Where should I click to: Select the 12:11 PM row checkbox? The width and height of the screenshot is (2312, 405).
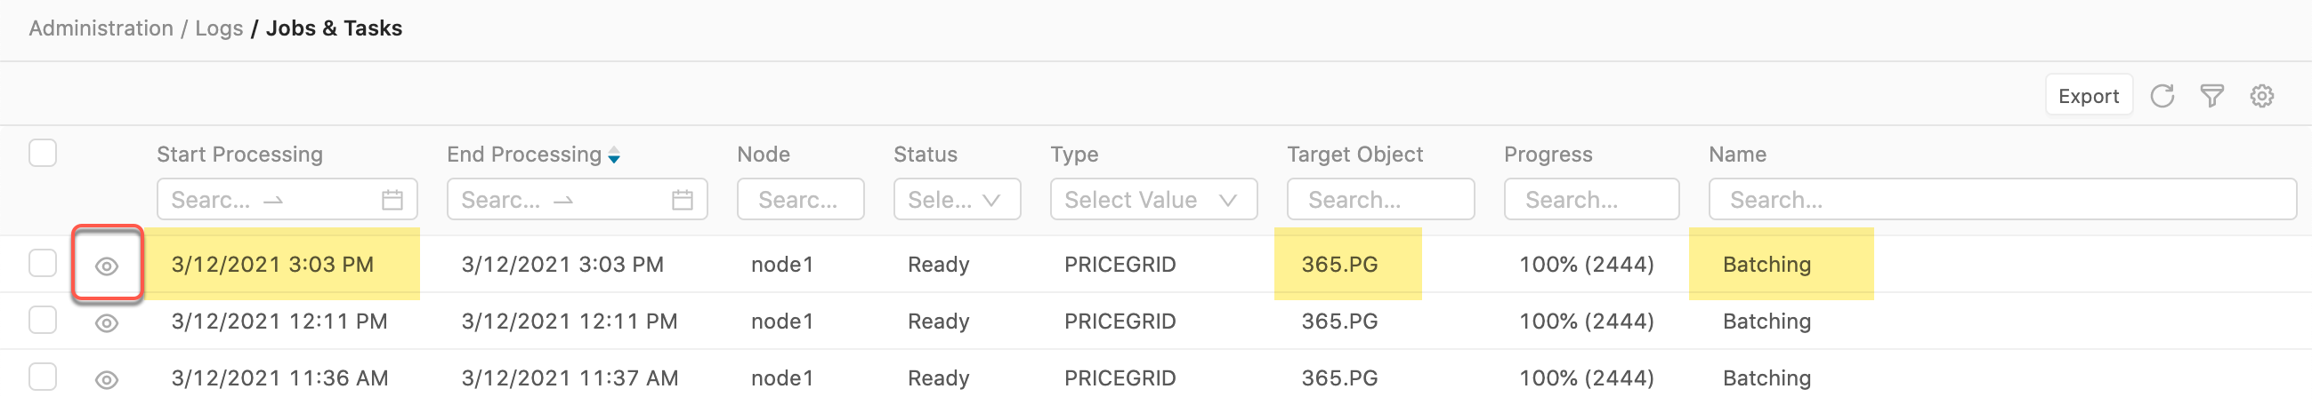click(42, 320)
